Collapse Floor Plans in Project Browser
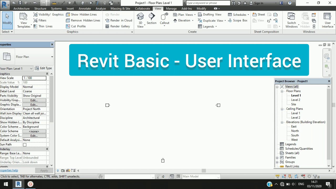Viewport: 336px width, 189px height. coord(282,91)
